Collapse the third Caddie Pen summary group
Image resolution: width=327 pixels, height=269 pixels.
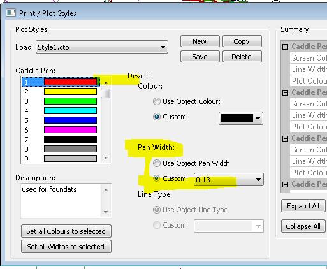pyautogui.click(x=285, y=138)
